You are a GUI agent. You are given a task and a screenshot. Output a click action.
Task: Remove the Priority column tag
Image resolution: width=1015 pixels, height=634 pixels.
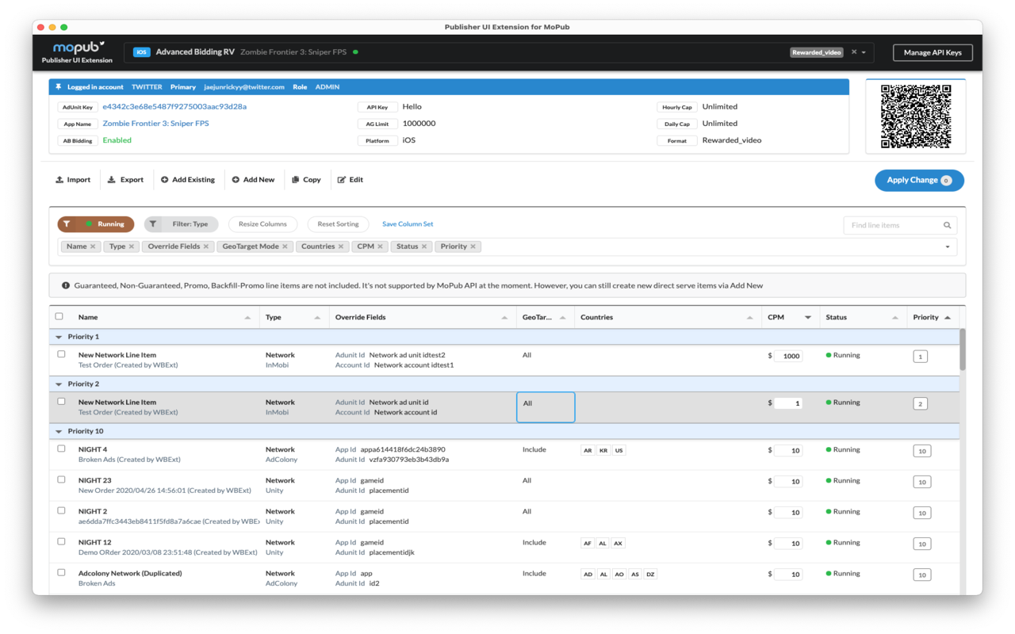473,246
